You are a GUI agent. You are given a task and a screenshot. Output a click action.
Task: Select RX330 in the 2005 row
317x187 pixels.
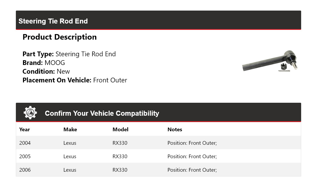click(120, 156)
